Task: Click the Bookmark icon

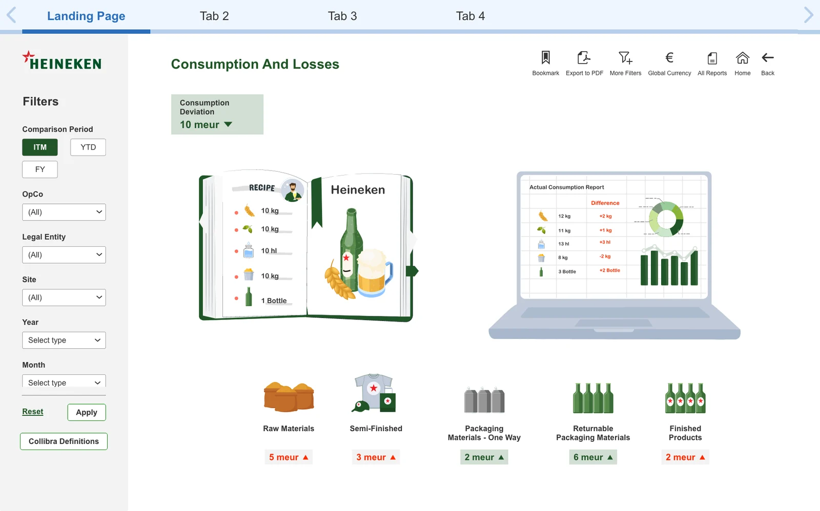Action: click(545, 57)
